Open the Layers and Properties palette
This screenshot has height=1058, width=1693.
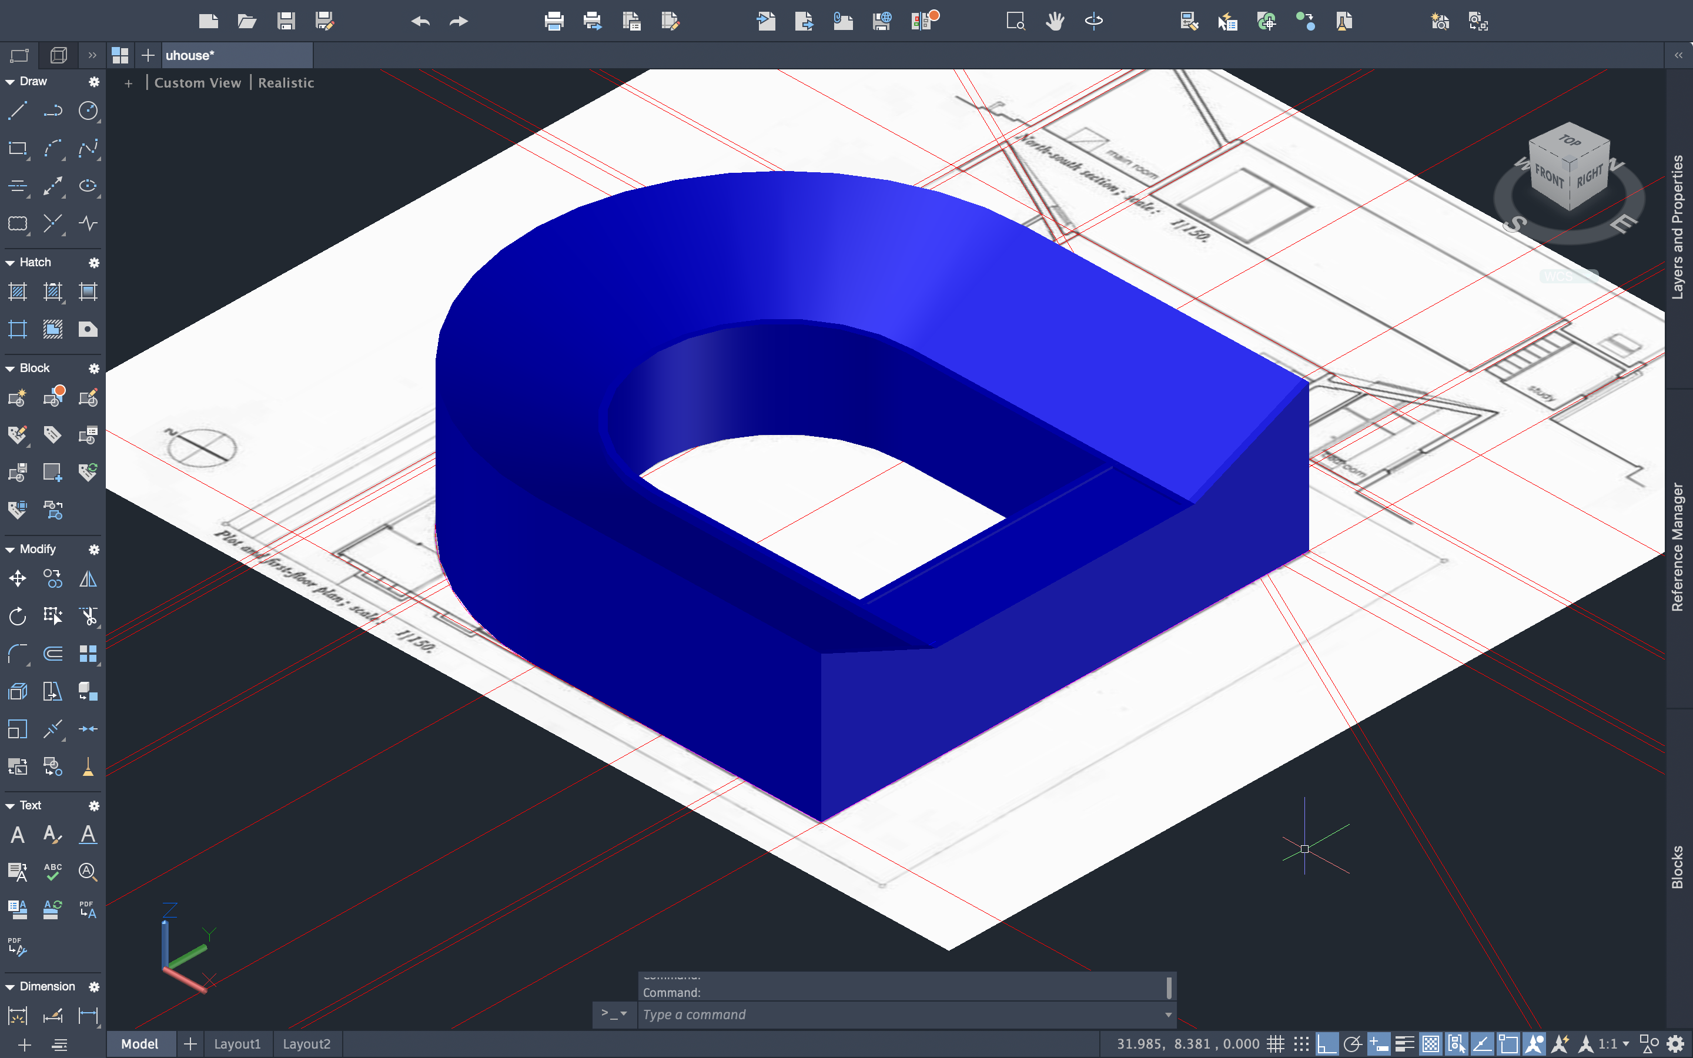tap(1678, 227)
